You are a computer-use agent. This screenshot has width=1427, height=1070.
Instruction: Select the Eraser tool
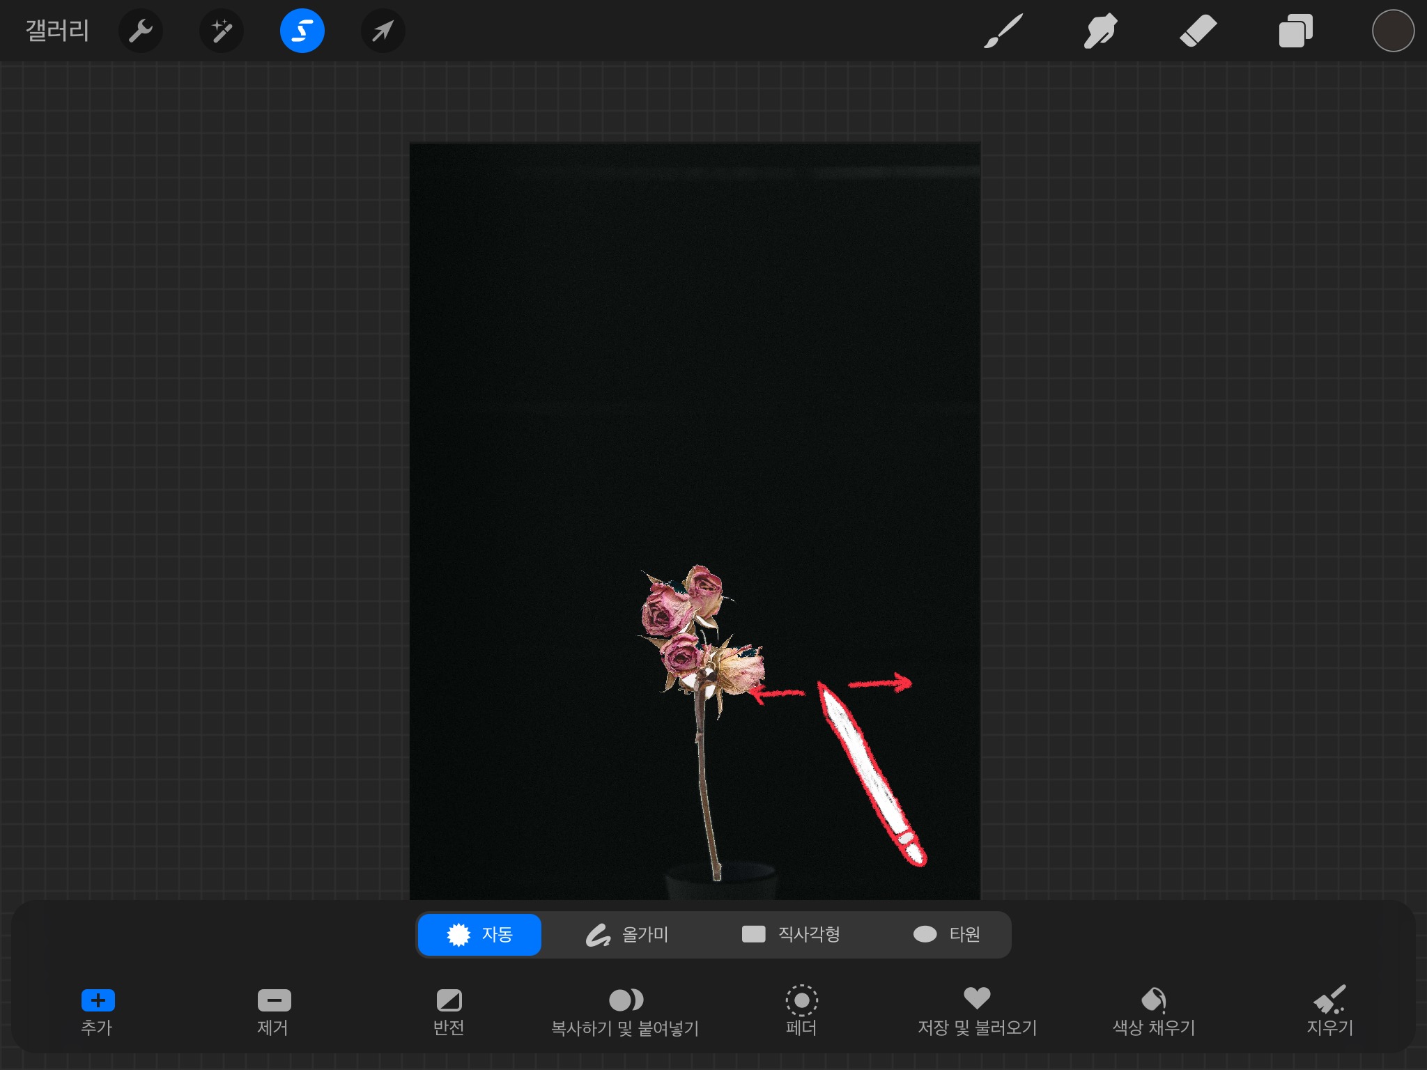pos(1198,31)
